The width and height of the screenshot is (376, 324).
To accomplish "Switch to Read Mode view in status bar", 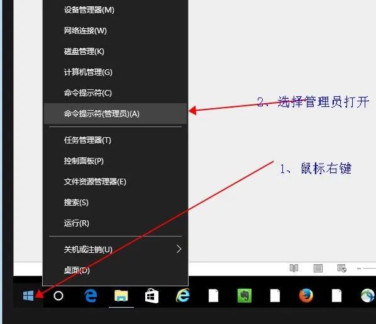I will click(294, 268).
